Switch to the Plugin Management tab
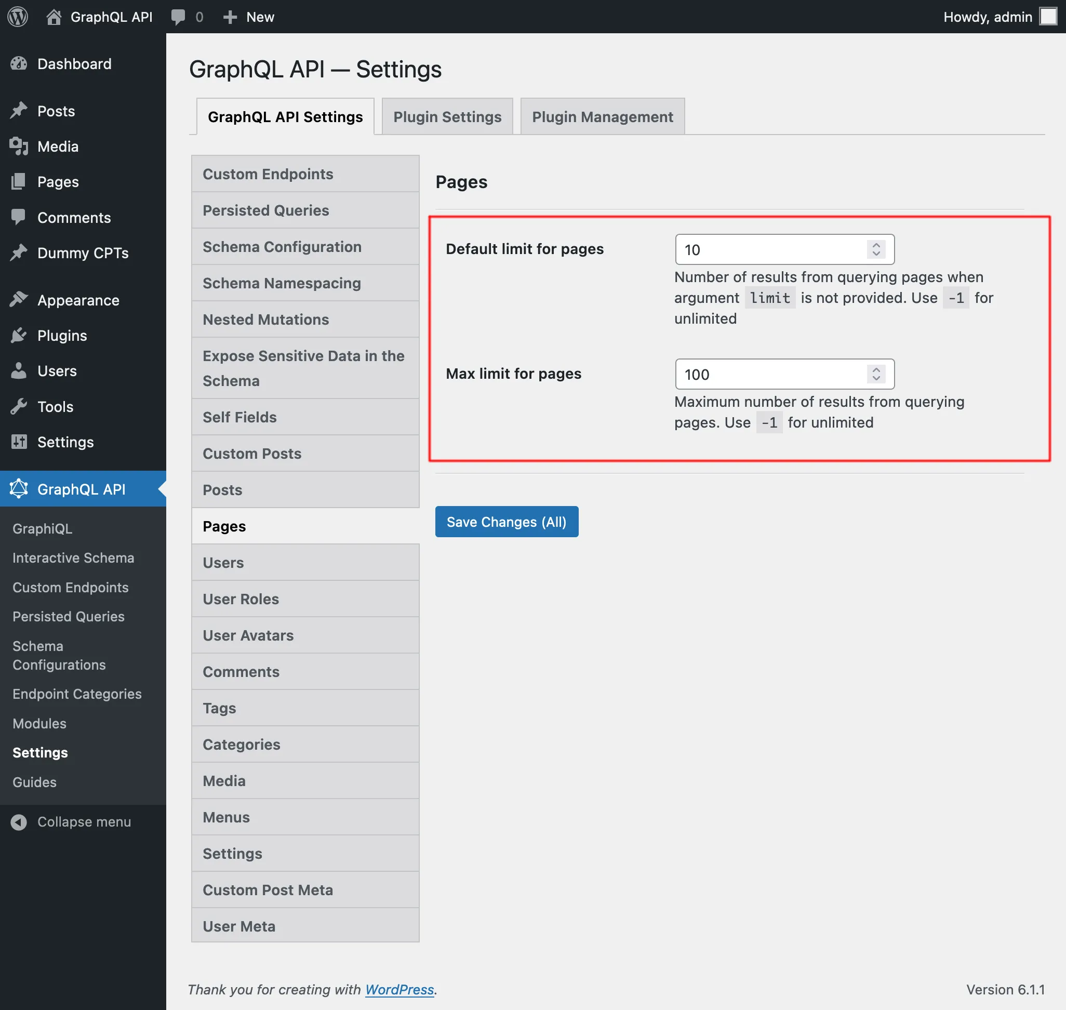Screen dimensions: 1066x1010 pos(603,116)
